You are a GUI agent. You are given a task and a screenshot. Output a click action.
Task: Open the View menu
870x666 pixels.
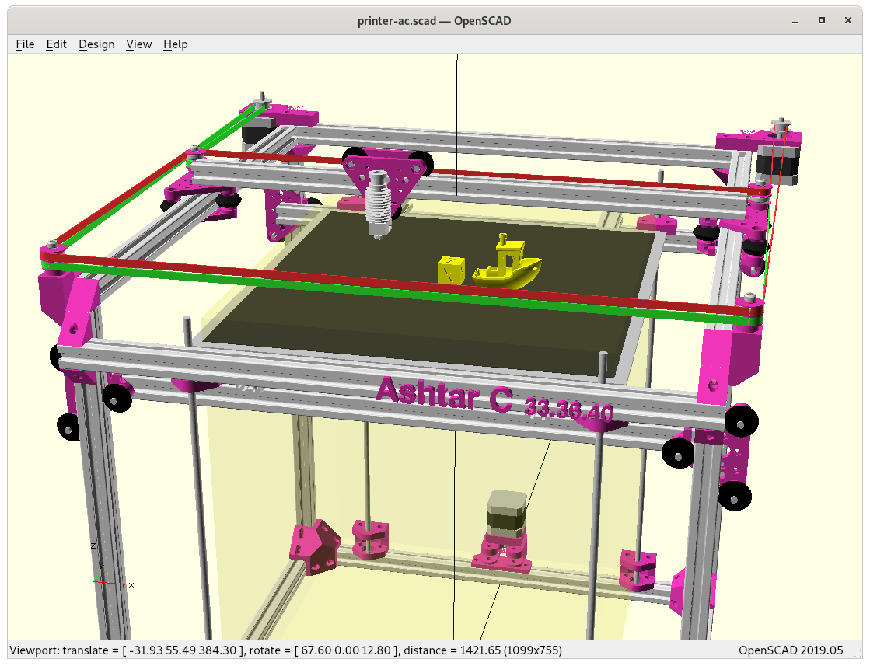(138, 44)
